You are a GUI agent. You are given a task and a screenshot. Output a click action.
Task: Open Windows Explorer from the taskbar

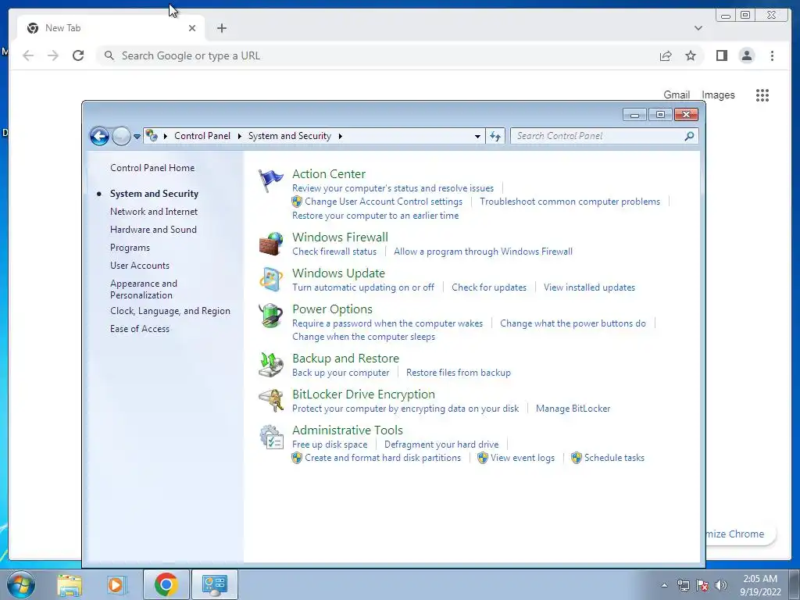click(70, 584)
